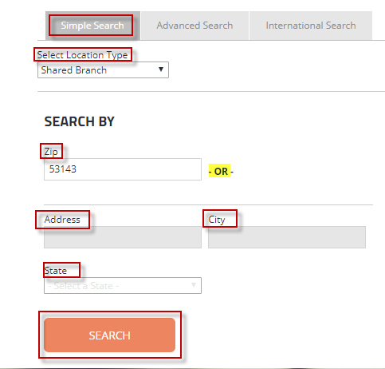Open the Advanced Search tab

pos(194,26)
